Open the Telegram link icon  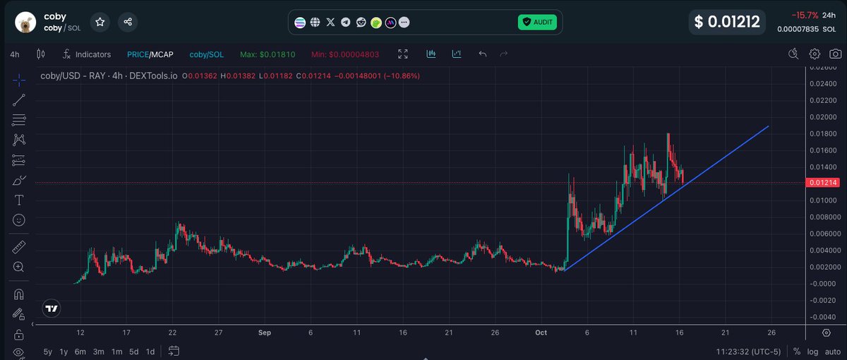[x=346, y=23]
